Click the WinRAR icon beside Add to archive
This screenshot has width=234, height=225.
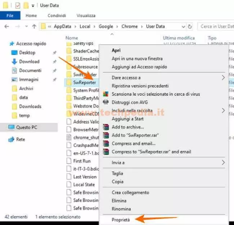coord(105,127)
